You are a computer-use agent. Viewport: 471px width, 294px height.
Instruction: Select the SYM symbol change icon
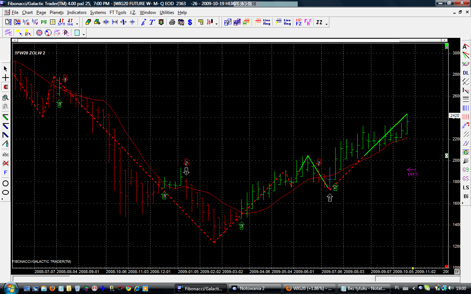pyautogui.click(x=61, y=22)
